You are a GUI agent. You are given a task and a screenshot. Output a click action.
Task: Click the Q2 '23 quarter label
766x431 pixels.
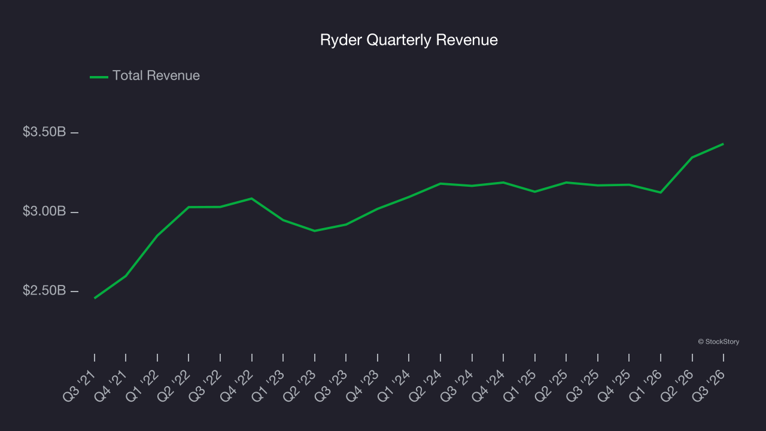point(299,386)
